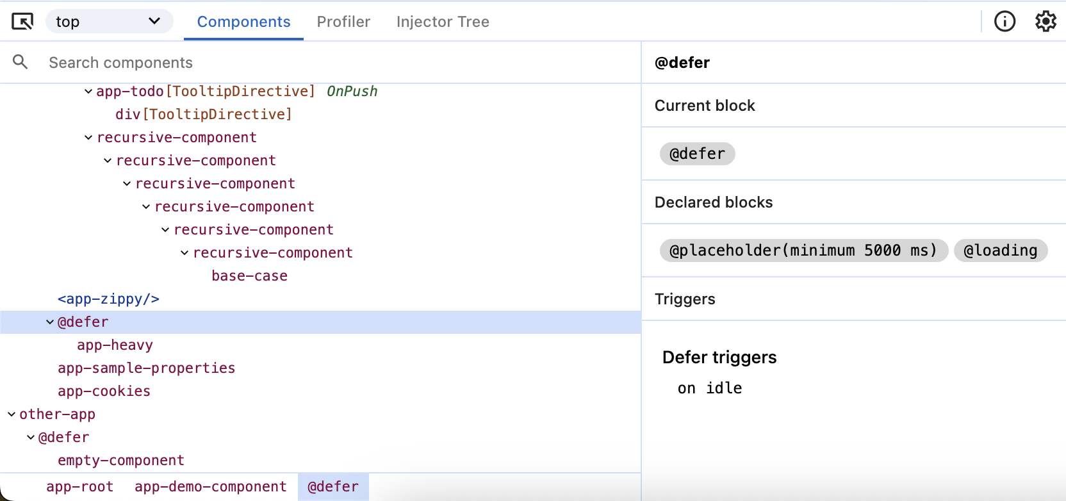
Task: Select app-sample-properties in the tree
Action: [x=146, y=368]
